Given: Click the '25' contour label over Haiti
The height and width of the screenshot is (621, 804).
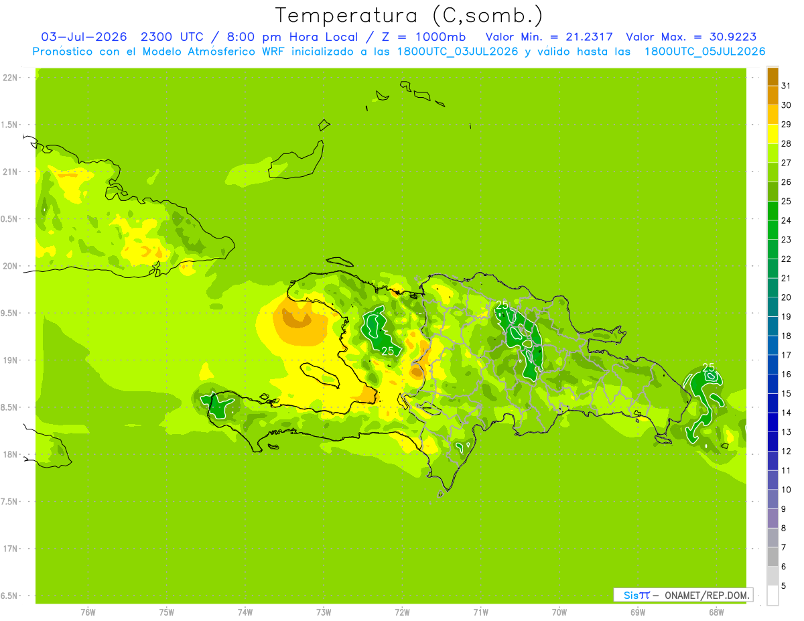Looking at the screenshot, I should click(x=387, y=351).
